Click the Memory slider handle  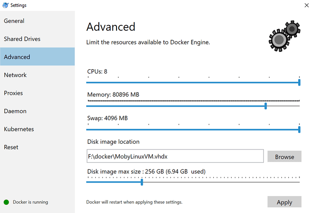pyautogui.click(x=265, y=105)
